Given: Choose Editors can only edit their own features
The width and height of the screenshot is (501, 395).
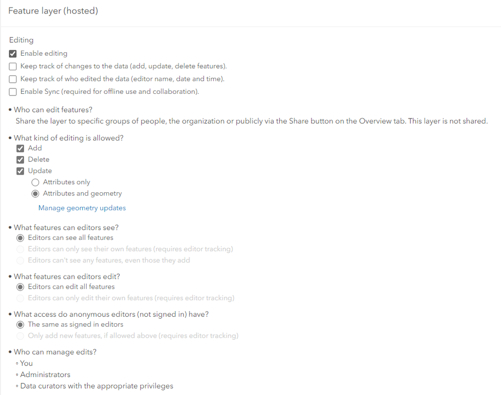Looking at the screenshot, I should tap(21, 298).
